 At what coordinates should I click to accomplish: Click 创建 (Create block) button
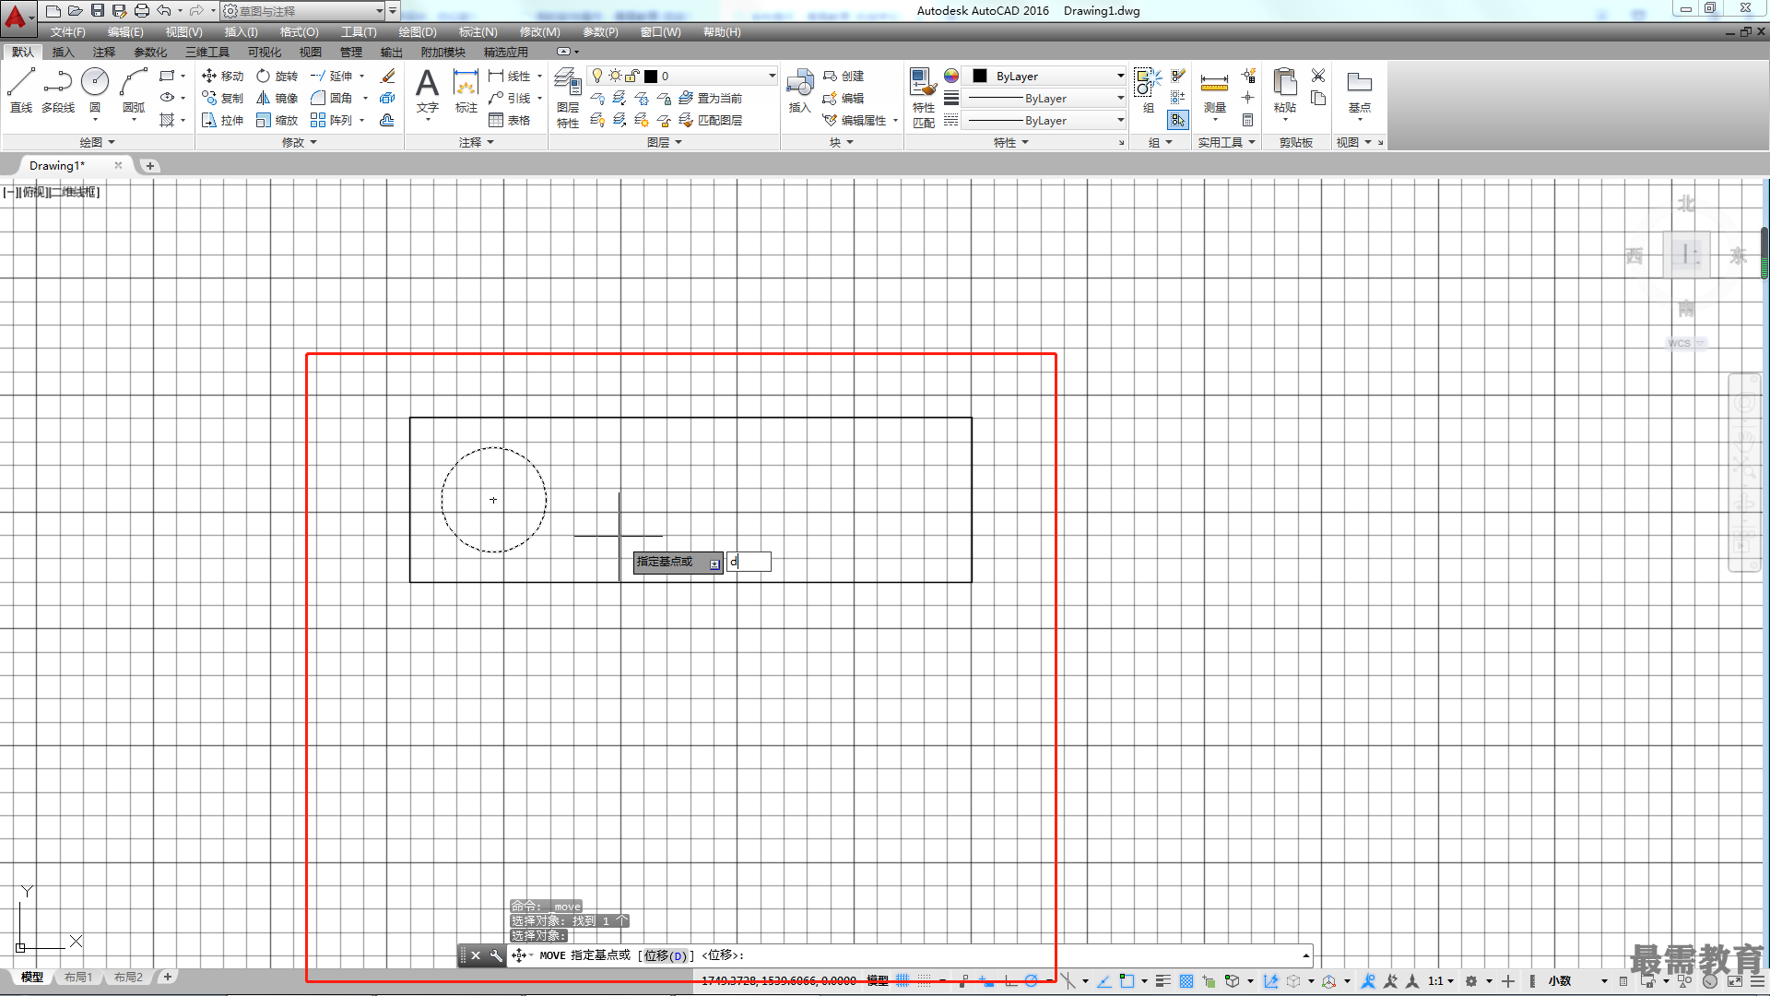844,76
